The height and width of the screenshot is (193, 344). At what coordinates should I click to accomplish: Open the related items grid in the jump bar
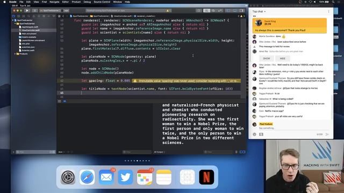(x=59, y=16)
